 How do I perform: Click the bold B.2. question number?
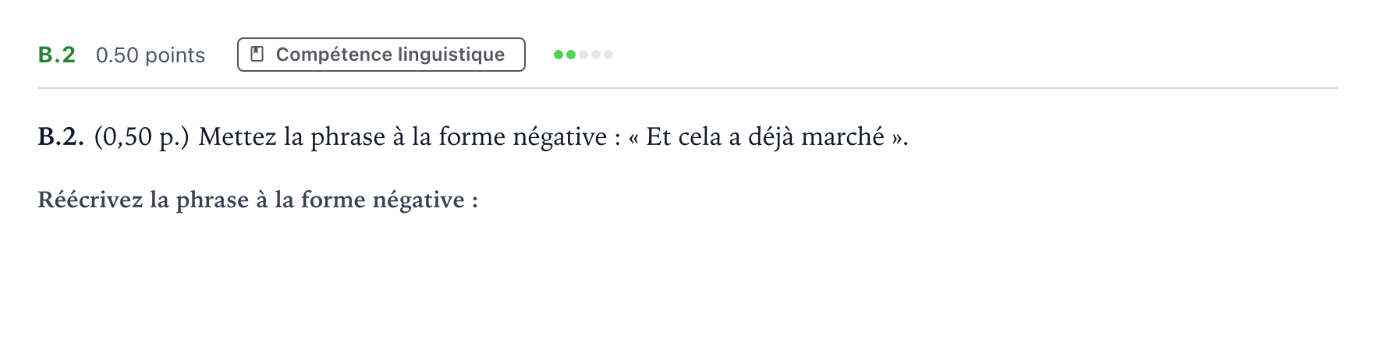point(61,137)
